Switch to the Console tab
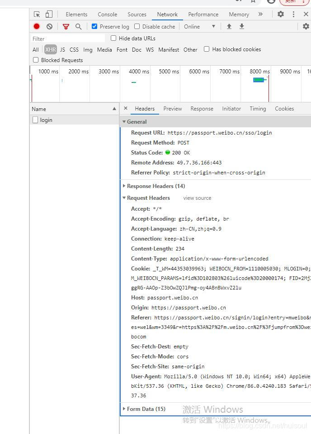Viewport: 311px width, 434px height. (107, 14)
